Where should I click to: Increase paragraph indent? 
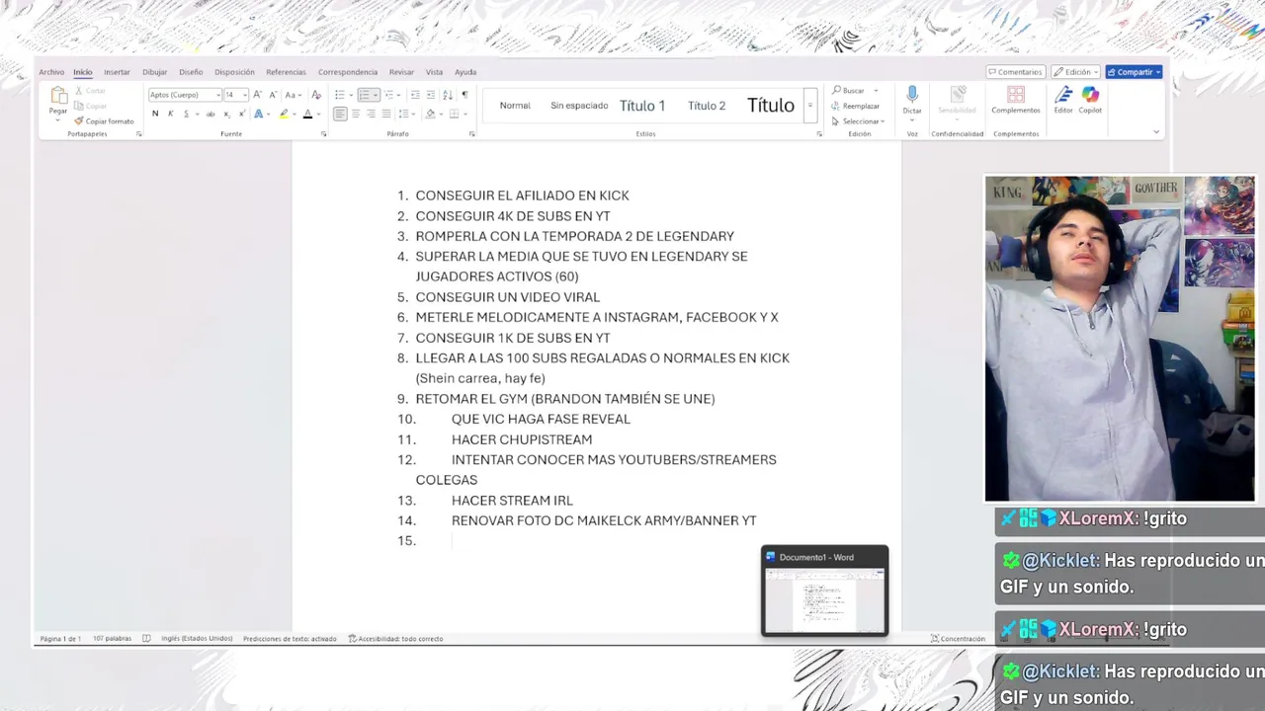431,95
